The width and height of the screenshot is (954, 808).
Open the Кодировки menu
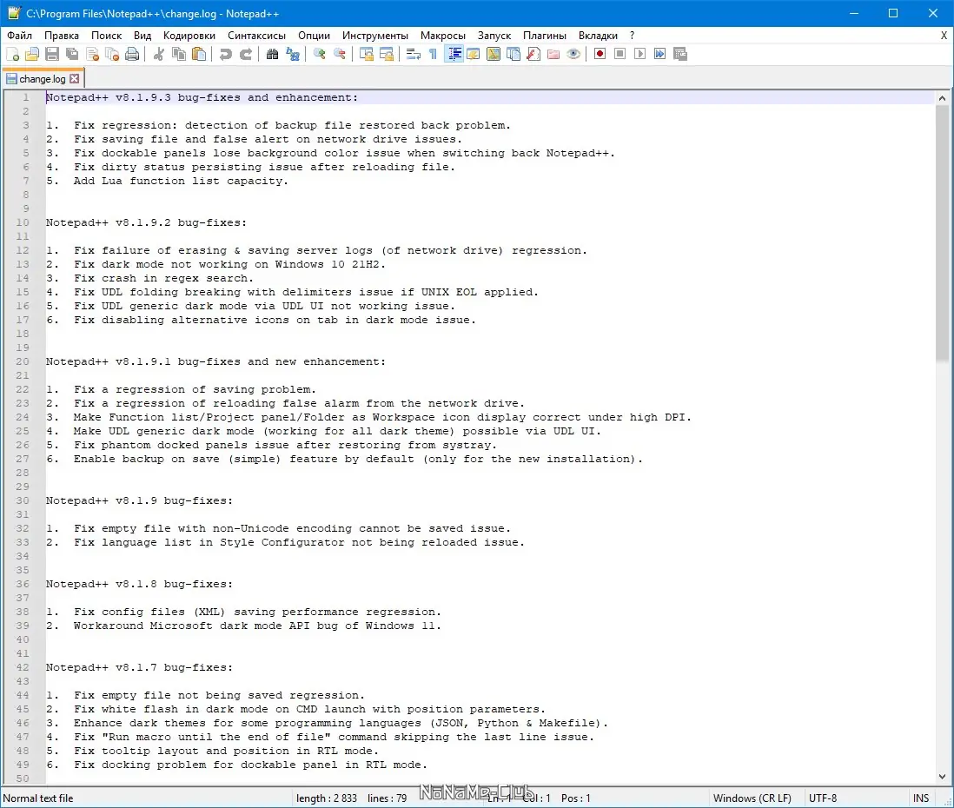189,36
